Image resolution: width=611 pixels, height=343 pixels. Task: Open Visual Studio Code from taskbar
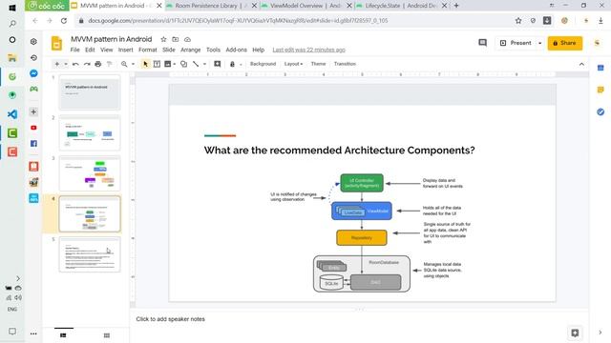coord(12,114)
